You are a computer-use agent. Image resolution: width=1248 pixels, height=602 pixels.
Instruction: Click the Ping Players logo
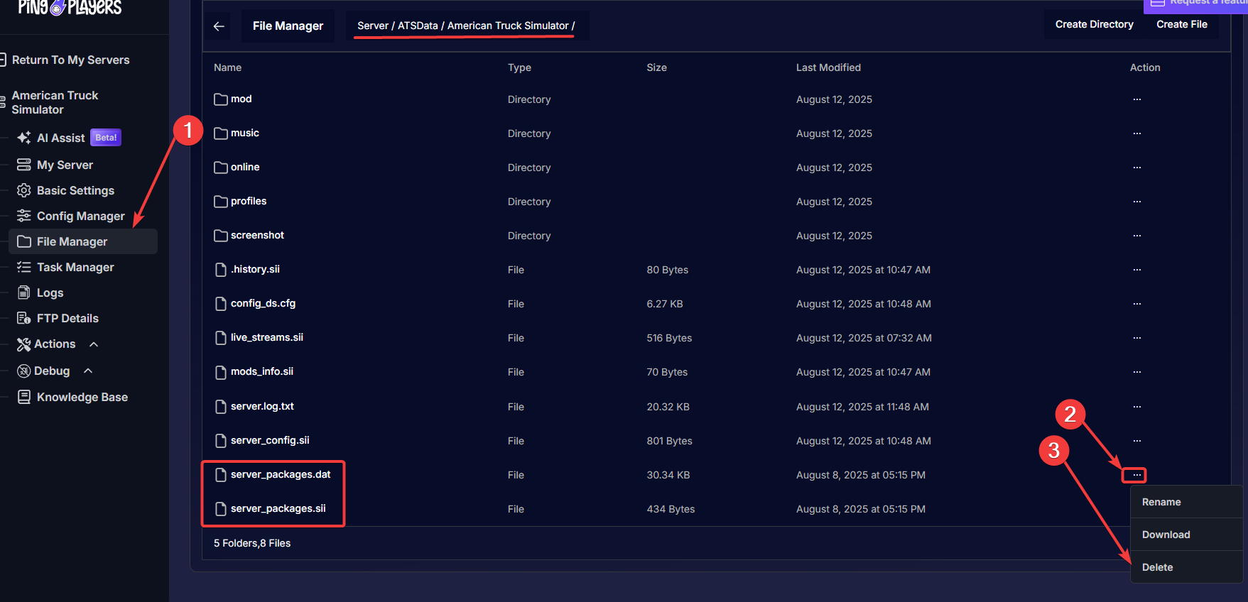70,8
